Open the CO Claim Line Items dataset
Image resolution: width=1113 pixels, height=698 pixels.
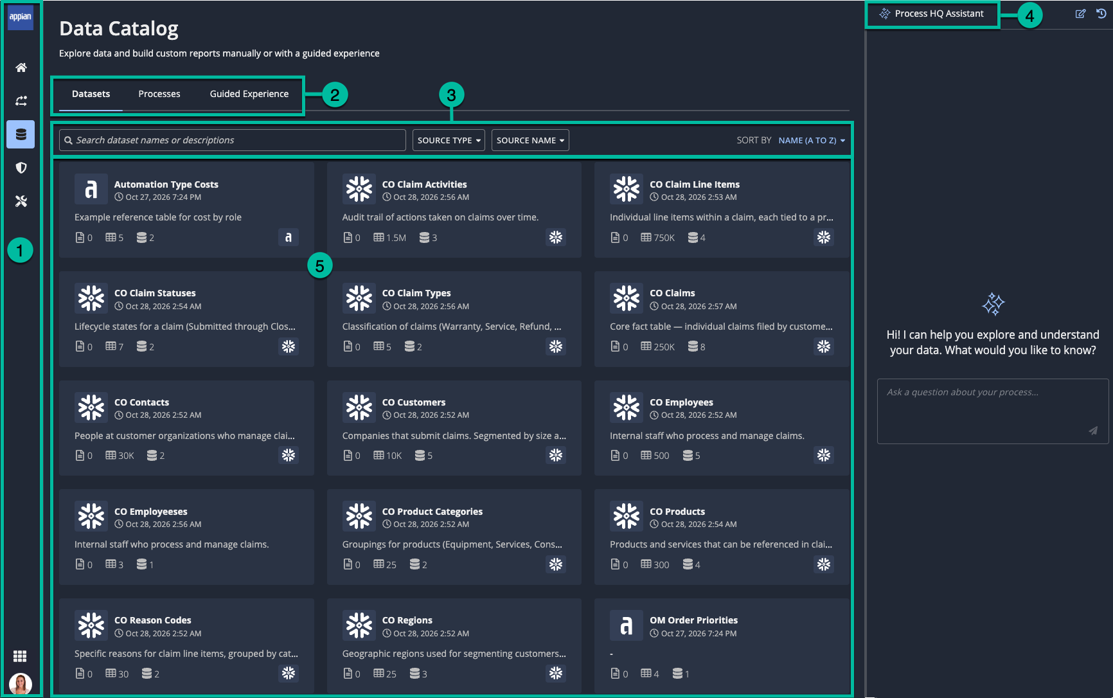(x=722, y=210)
